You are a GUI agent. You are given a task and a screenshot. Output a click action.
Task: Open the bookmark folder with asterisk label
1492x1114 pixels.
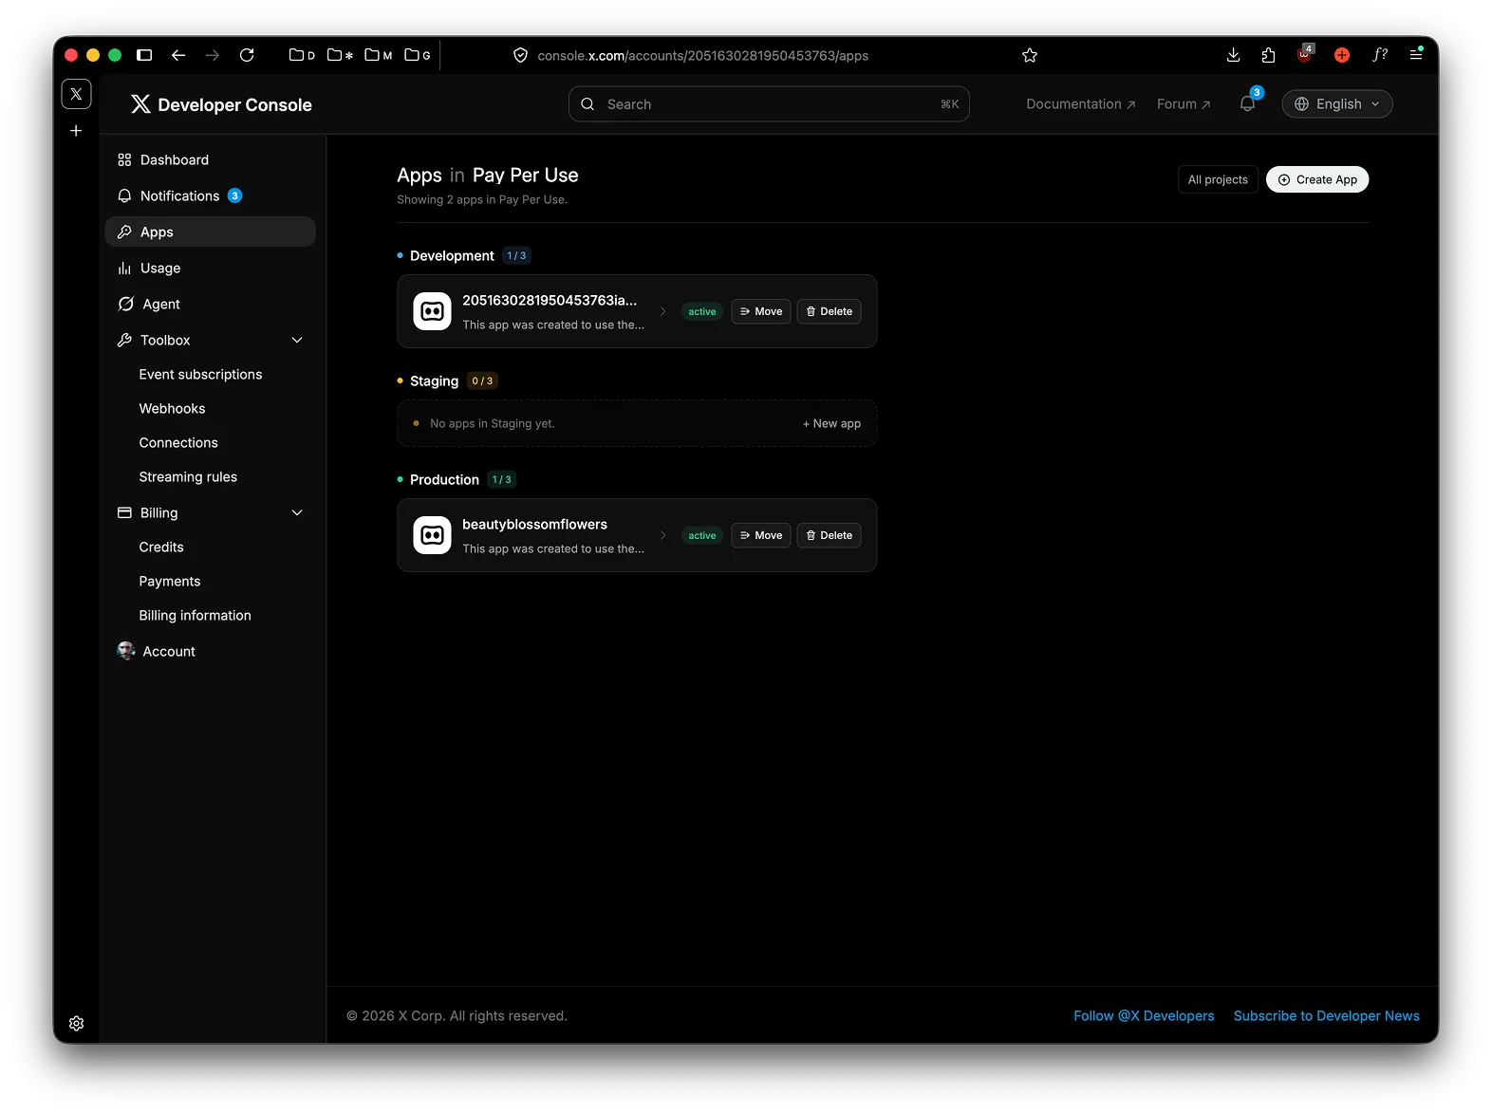tap(340, 55)
